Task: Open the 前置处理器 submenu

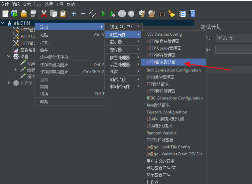Action: (123, 58)
